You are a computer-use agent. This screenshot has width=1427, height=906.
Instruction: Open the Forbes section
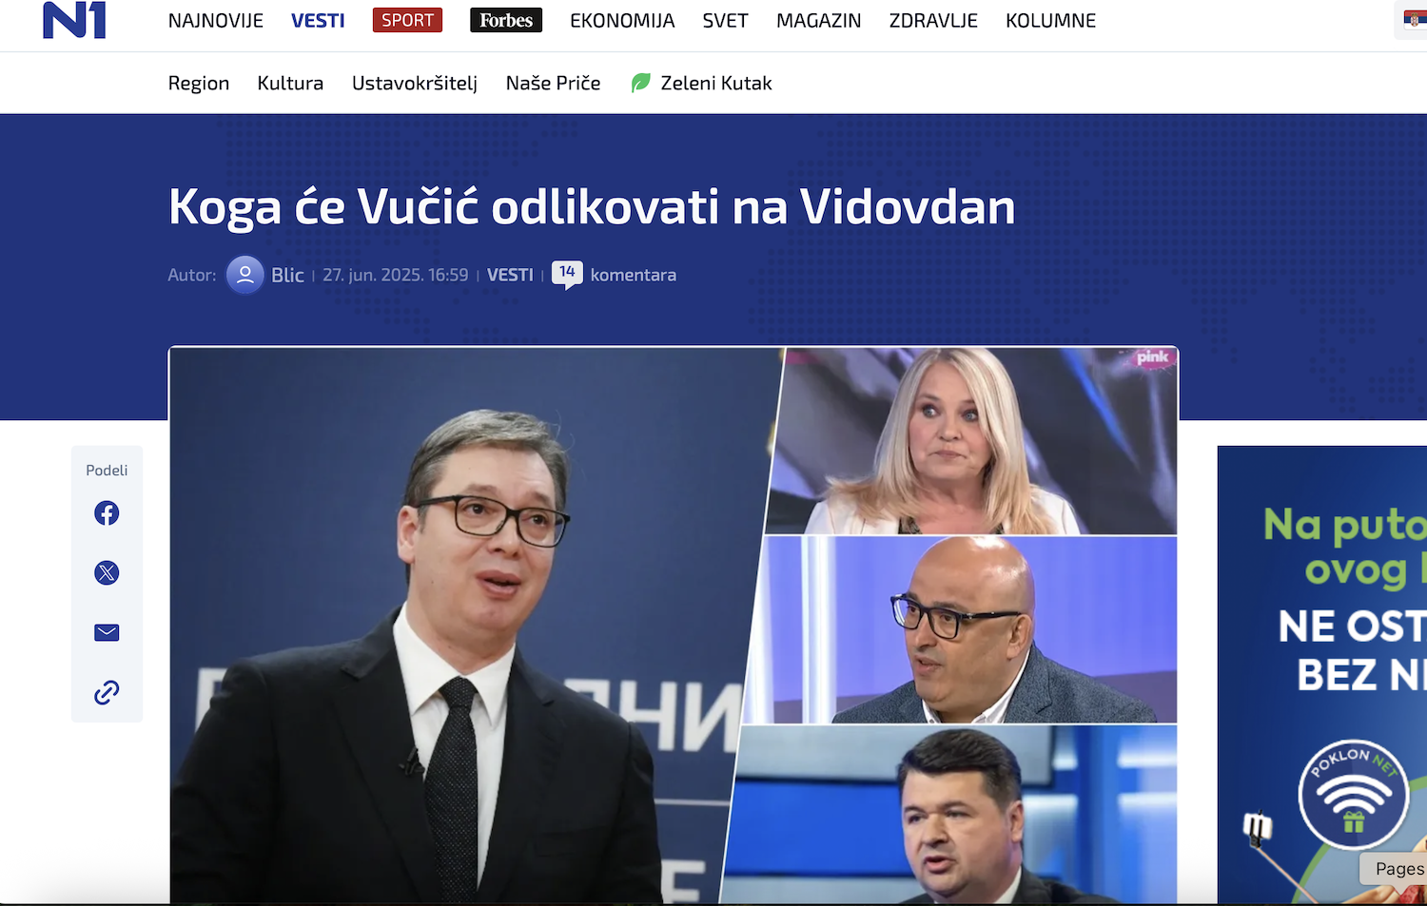coord(506,20)
